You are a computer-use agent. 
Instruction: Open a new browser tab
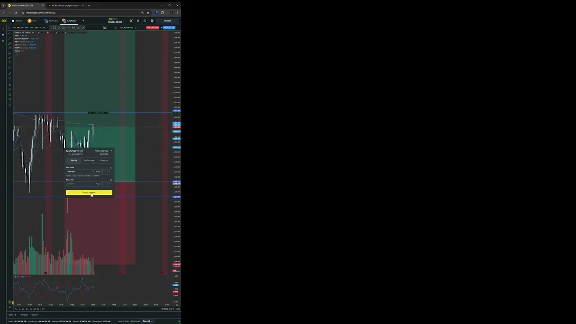click(x=89, y=5)
